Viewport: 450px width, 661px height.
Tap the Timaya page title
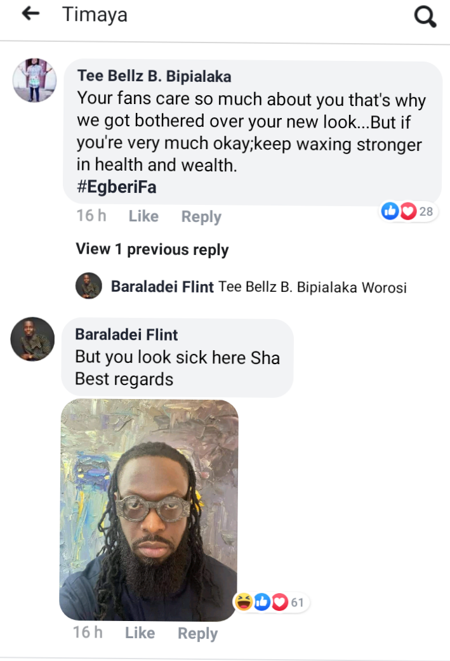point(95,15)
